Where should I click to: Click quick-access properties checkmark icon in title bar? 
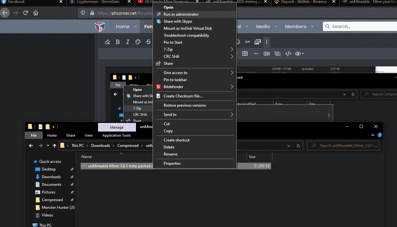41,127
